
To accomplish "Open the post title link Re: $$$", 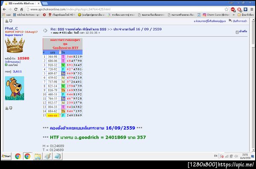I will coord(106,29).
